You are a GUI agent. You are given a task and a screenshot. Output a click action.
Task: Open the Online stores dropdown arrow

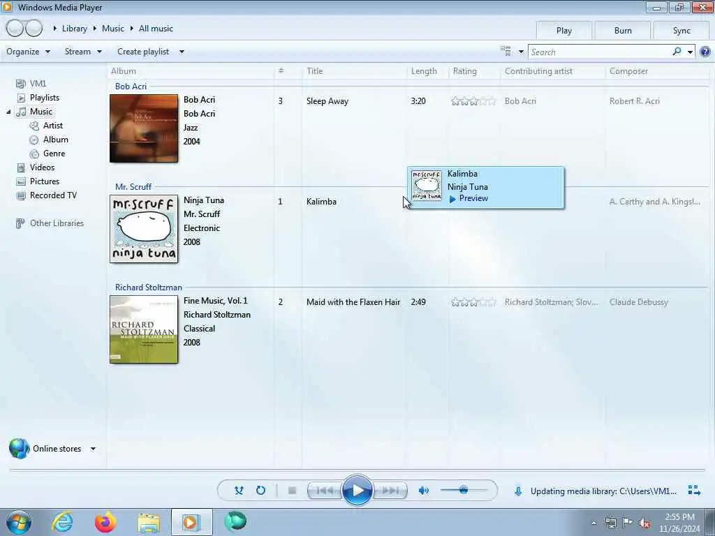pyautogui.click(x=93, y=449)
